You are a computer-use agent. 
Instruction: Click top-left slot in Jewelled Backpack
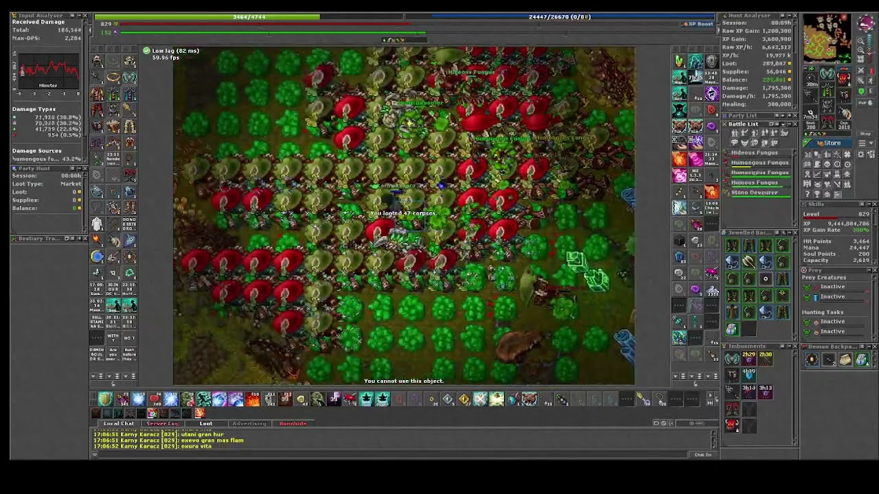(x=733, y=245)
